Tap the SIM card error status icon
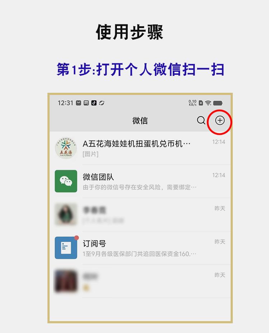The image size is (269, 333). (x=201, y=103)
